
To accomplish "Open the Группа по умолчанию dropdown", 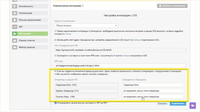I will (86, 25).
